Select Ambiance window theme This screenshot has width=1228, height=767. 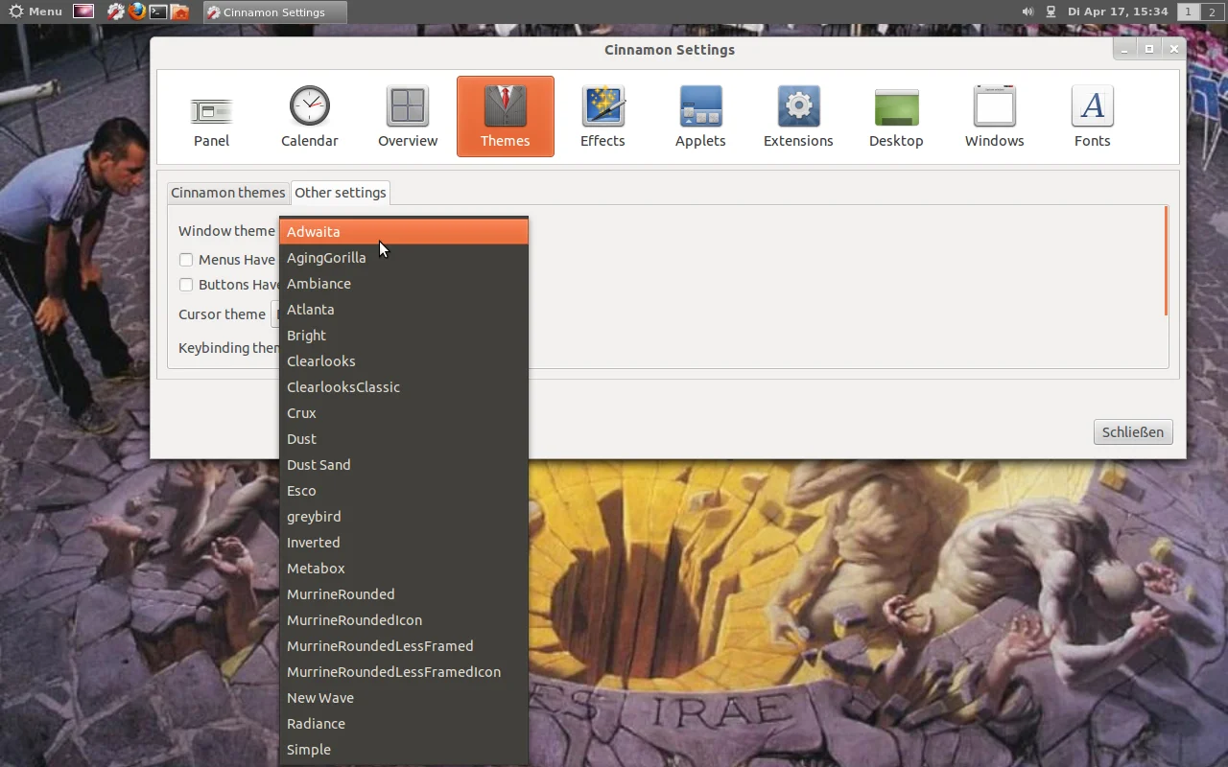point(403,283)
